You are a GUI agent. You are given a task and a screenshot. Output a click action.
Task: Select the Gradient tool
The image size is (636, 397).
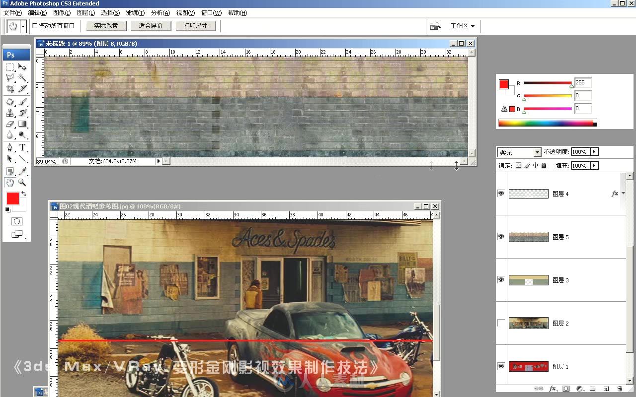pyautogui.click(x=22, y=124)
